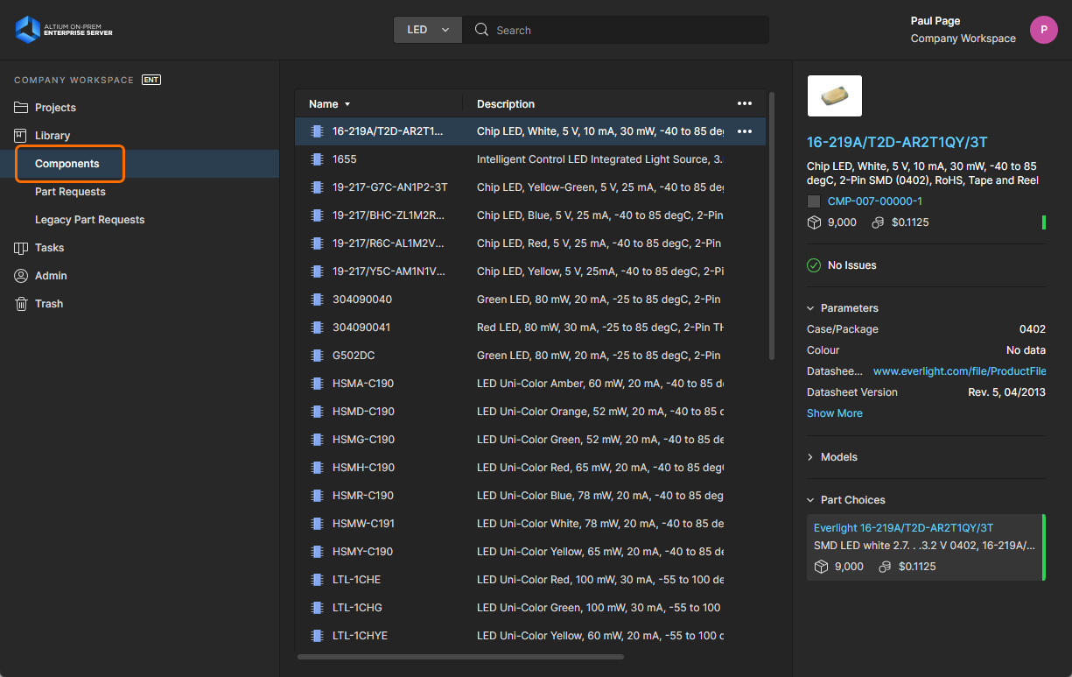Click the Trash bin icon

21,304
